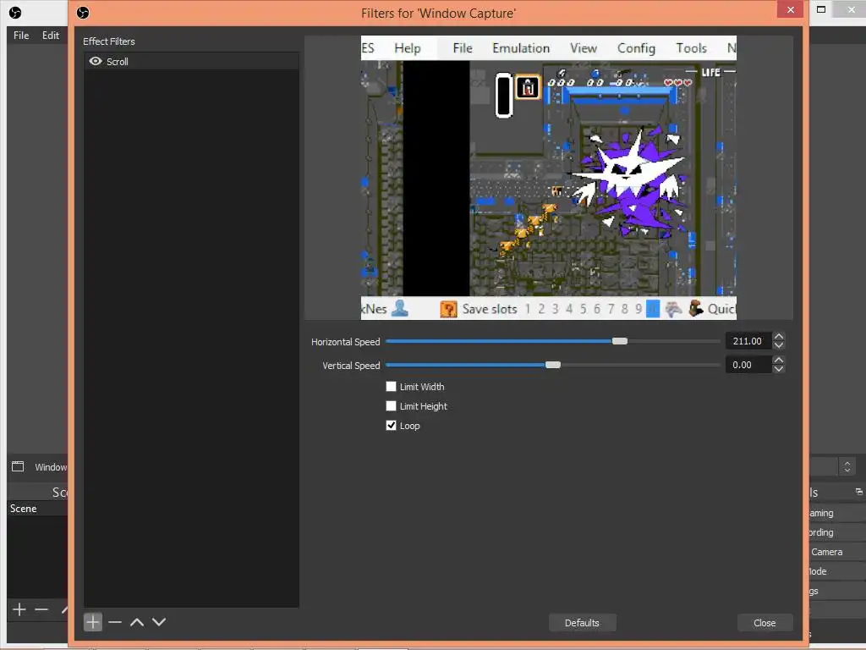Image resolution: width=866 pixels, height=650 pixels.
Task: Add a new effect filter
Action: 93,622
